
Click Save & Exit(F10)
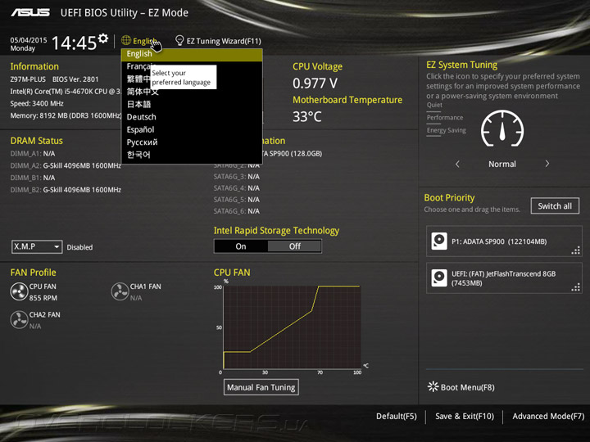click(x=465, y=416)
